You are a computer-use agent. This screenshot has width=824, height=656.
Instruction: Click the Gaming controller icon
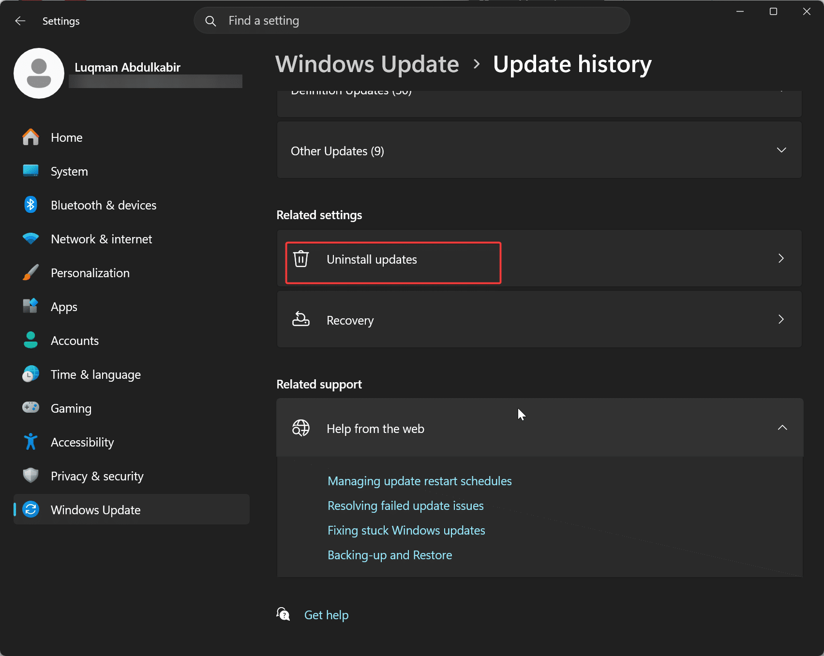tap(30, 408)
